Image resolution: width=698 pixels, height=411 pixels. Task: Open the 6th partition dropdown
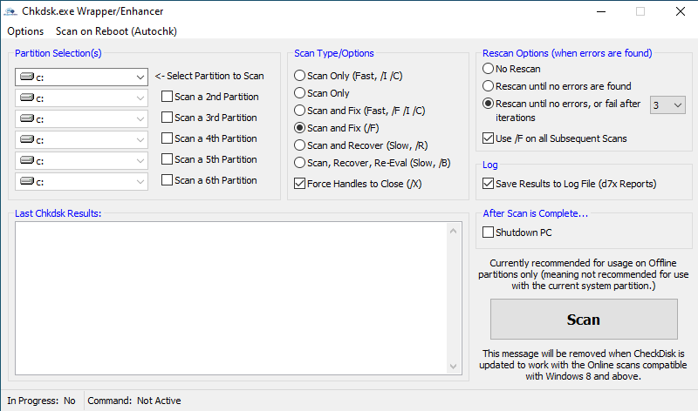click(x=81, y=182)
